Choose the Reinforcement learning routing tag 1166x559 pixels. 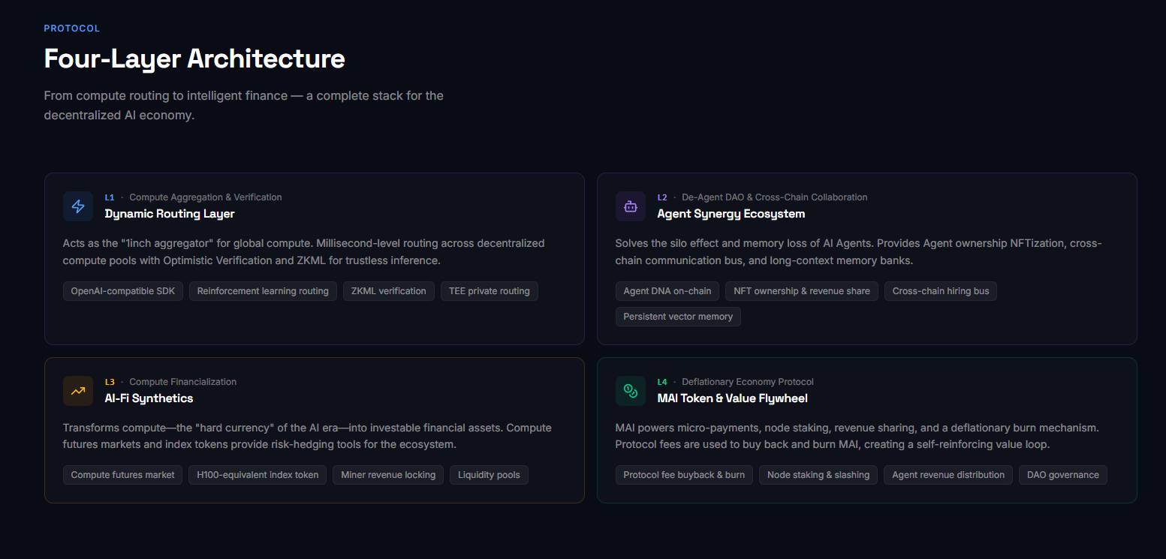tap(263, 291)
